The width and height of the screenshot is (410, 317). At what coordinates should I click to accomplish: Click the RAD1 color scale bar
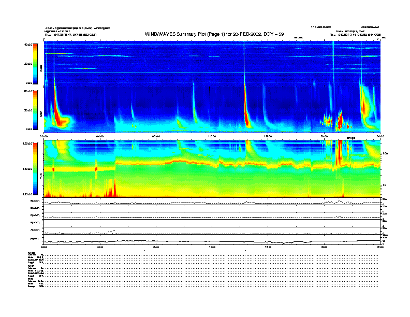pyautogui.click(x=35, y=110)
